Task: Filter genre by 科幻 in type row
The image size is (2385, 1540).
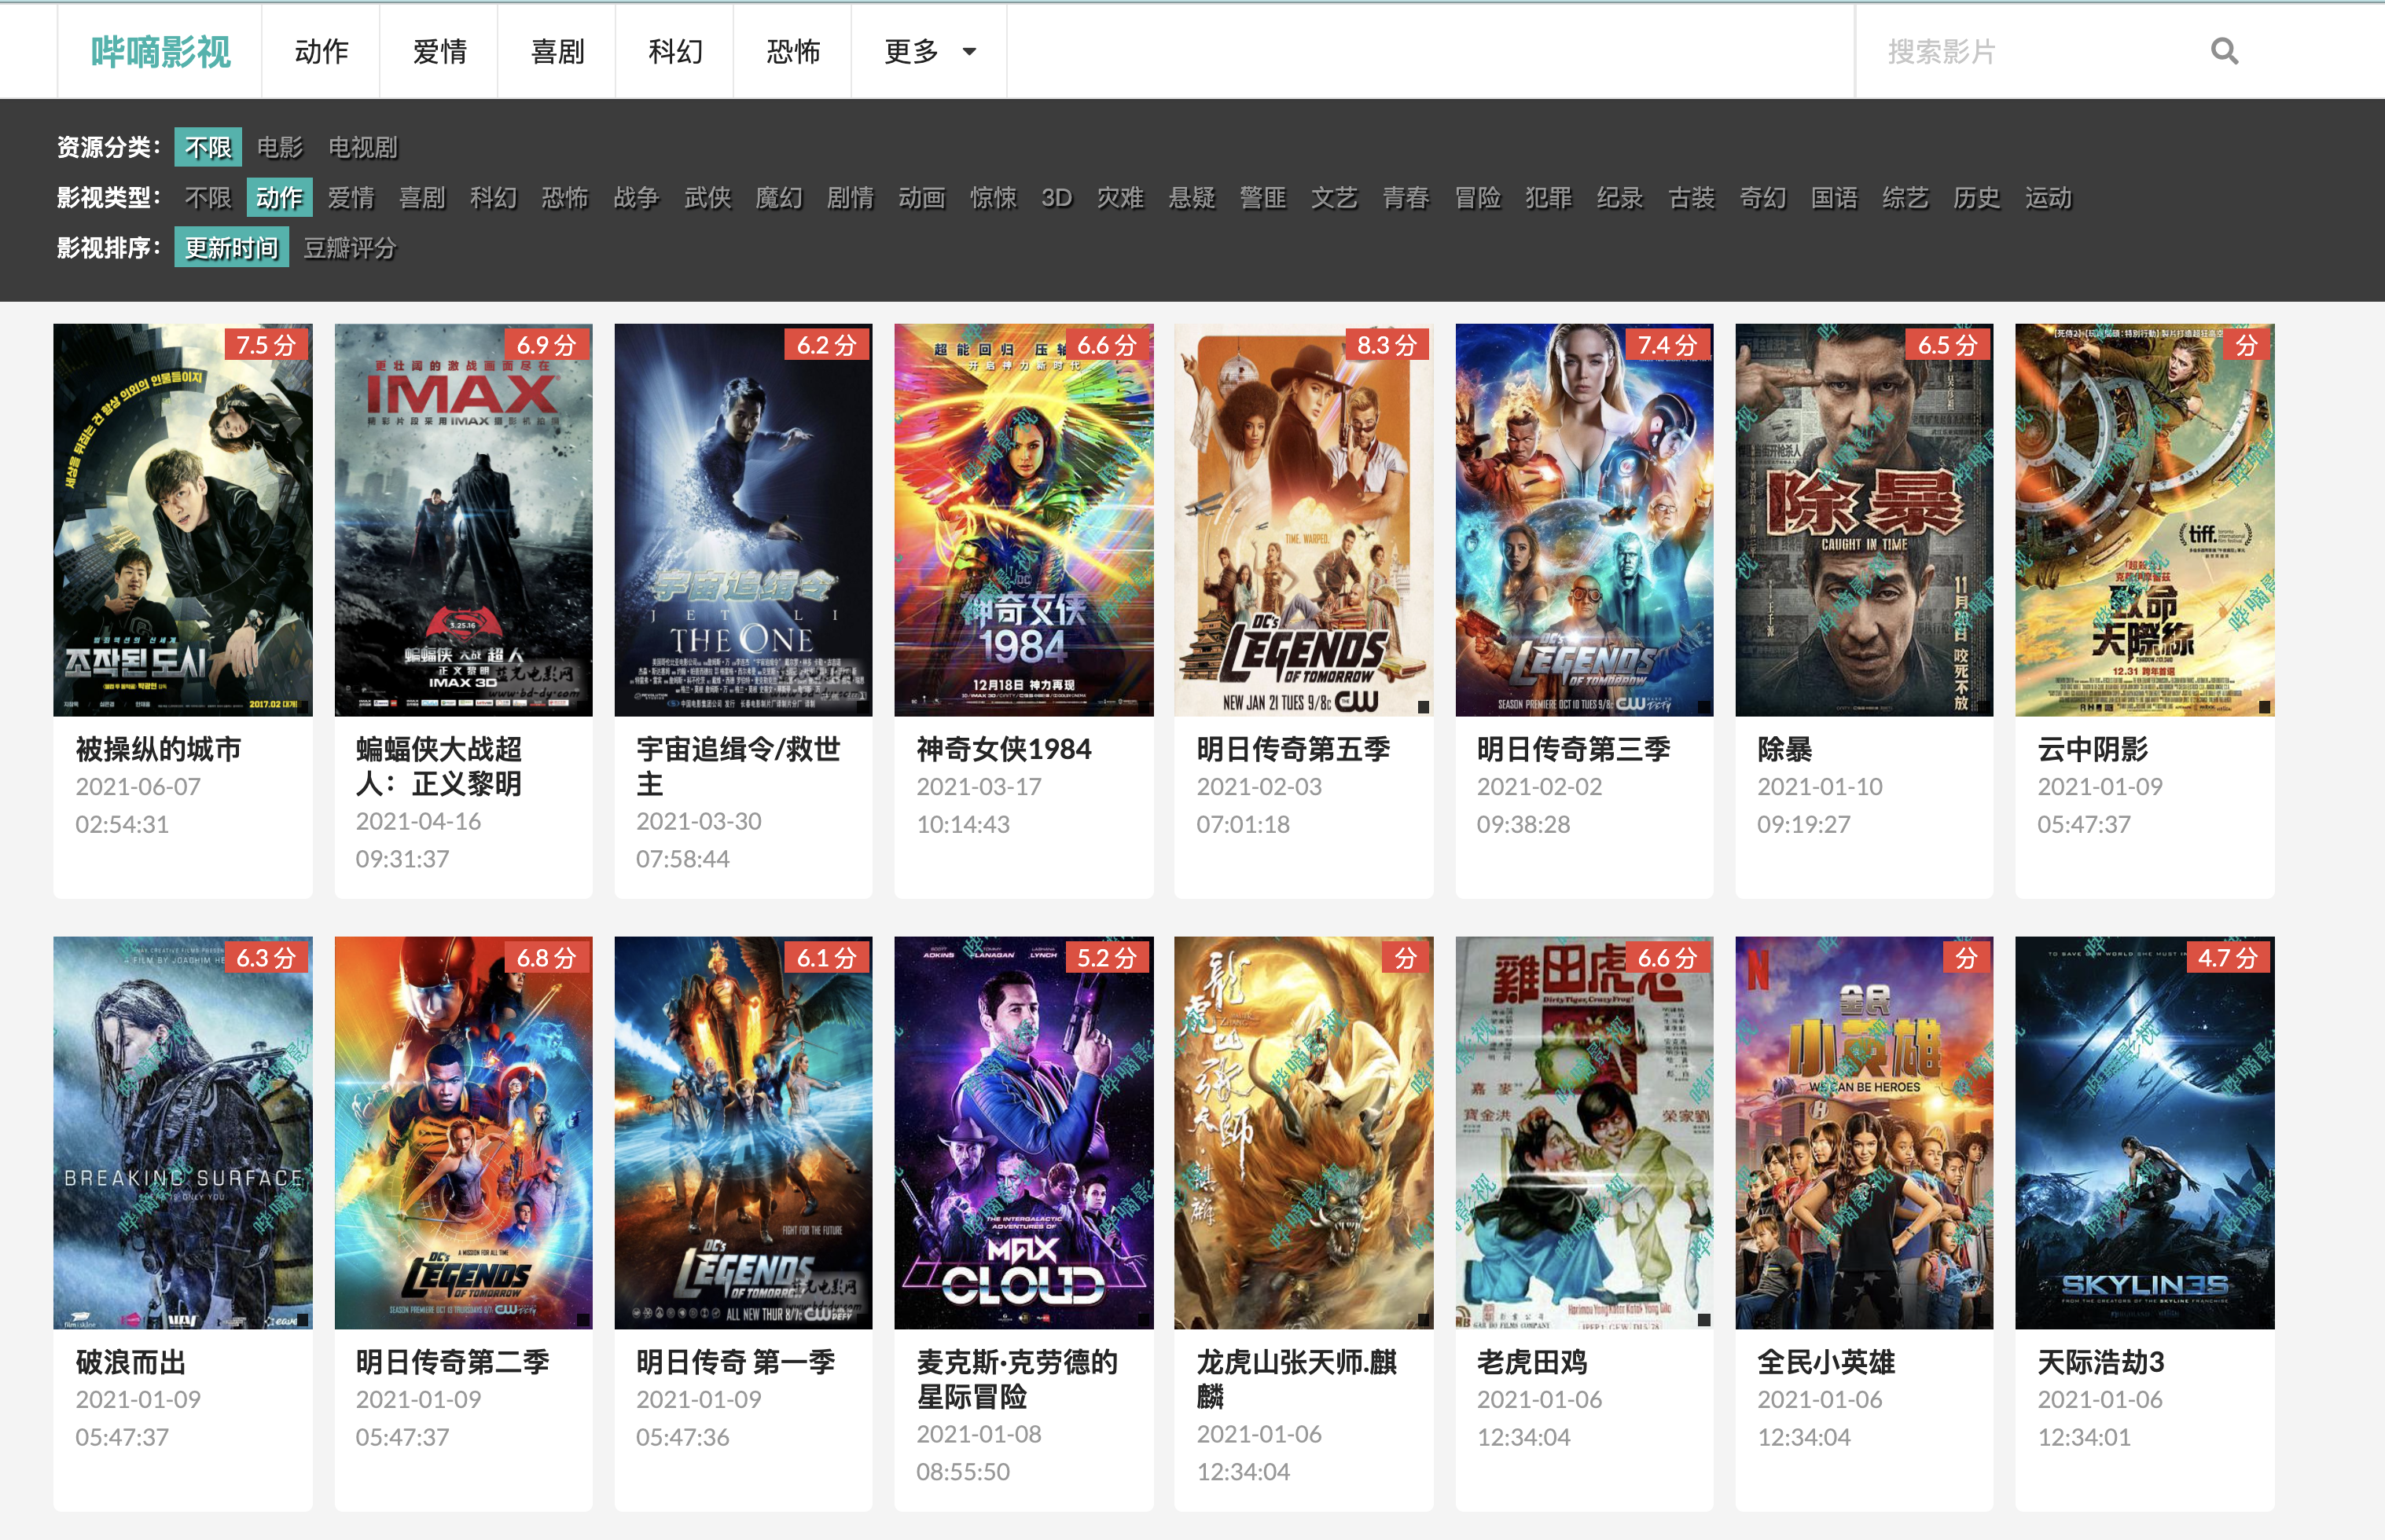Action: click(493, 198)
